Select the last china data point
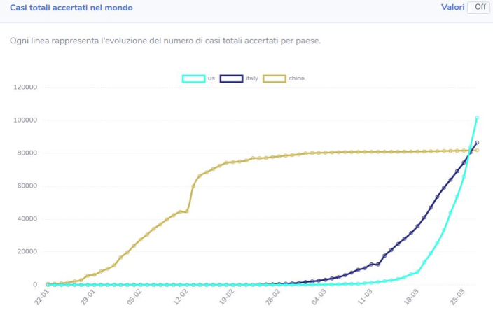The image size is (493, 315). point(477,150)
